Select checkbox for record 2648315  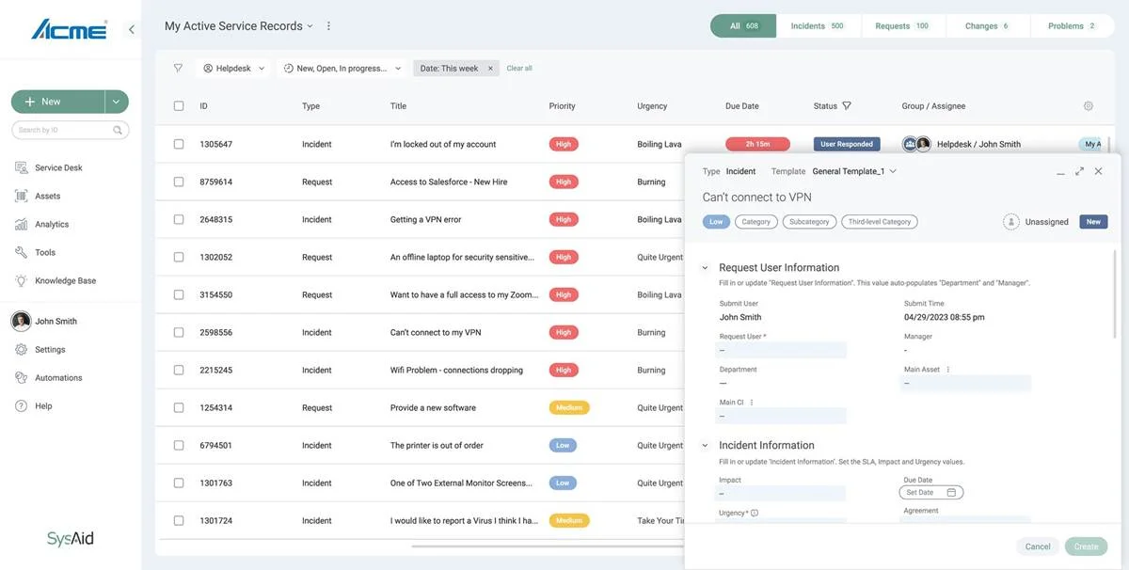(179, 219)
